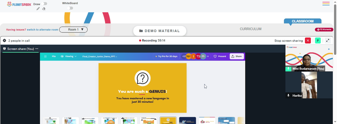Viewport: 337px width, 124px height.
Task: Click the question mark speech bubble
Action: point(143,78)
